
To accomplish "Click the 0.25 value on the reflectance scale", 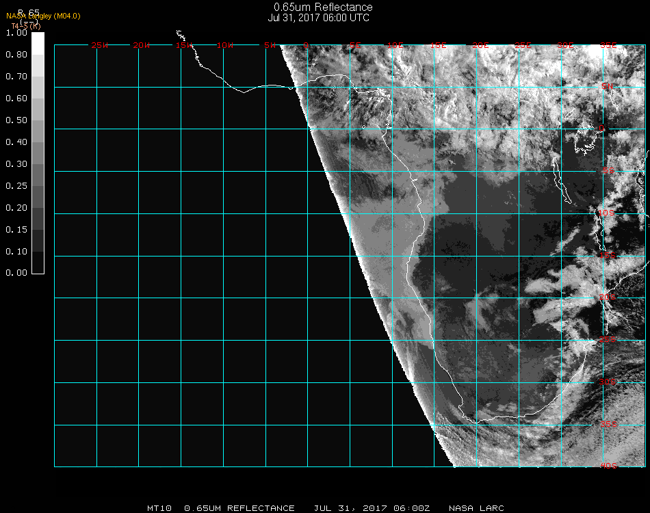I will pyautogui.click(x=16, y=186).
